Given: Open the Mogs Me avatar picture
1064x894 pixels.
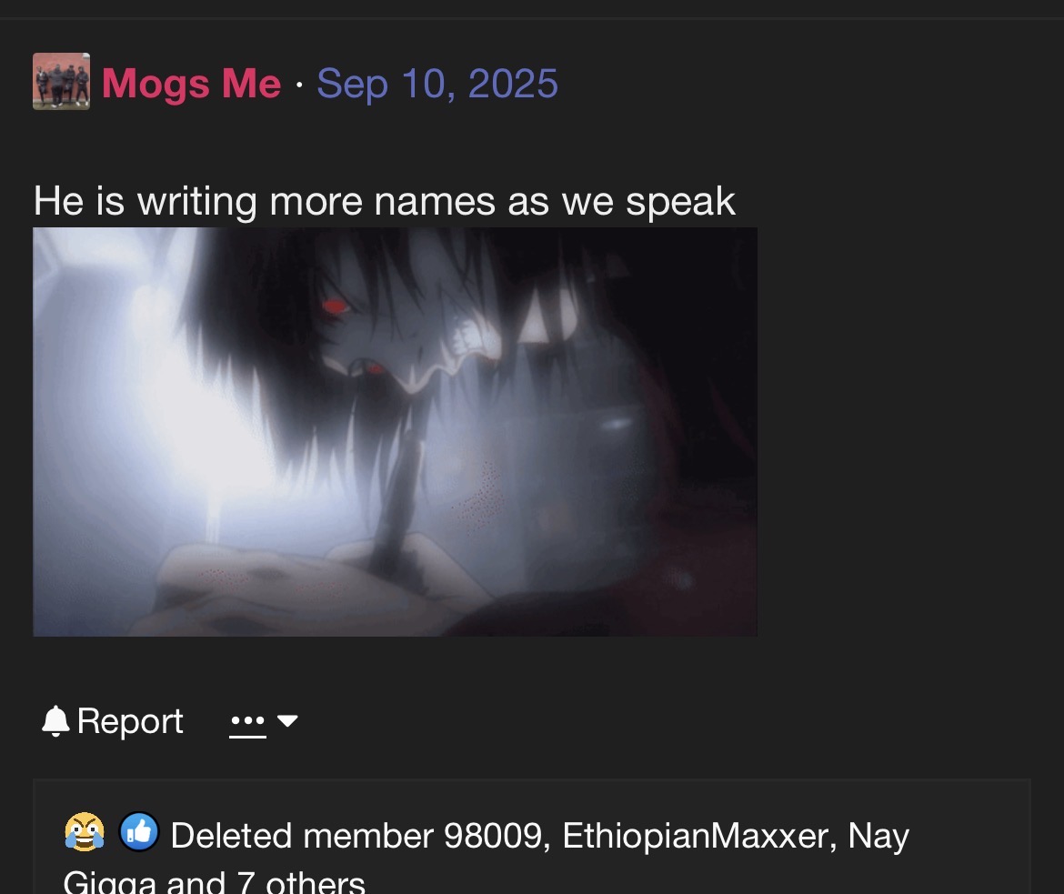Looking at the screenshot, I should tap(61, 82).
